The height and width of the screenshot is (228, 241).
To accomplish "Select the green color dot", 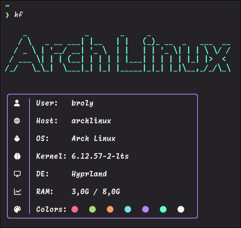I will pyautogui.click(x=92, y=209).
